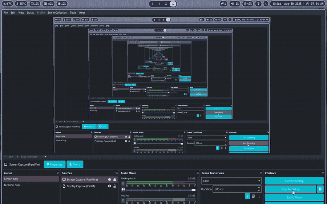Open source Filters button

(75, 164)
